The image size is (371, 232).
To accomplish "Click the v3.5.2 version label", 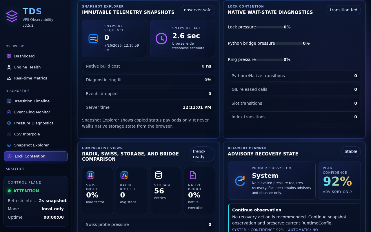I will 28,26.
